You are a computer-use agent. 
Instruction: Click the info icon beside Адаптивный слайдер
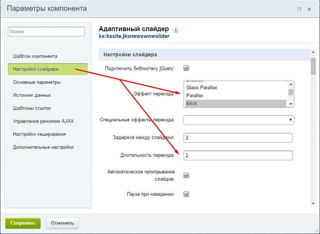click(x=176, y=30)
